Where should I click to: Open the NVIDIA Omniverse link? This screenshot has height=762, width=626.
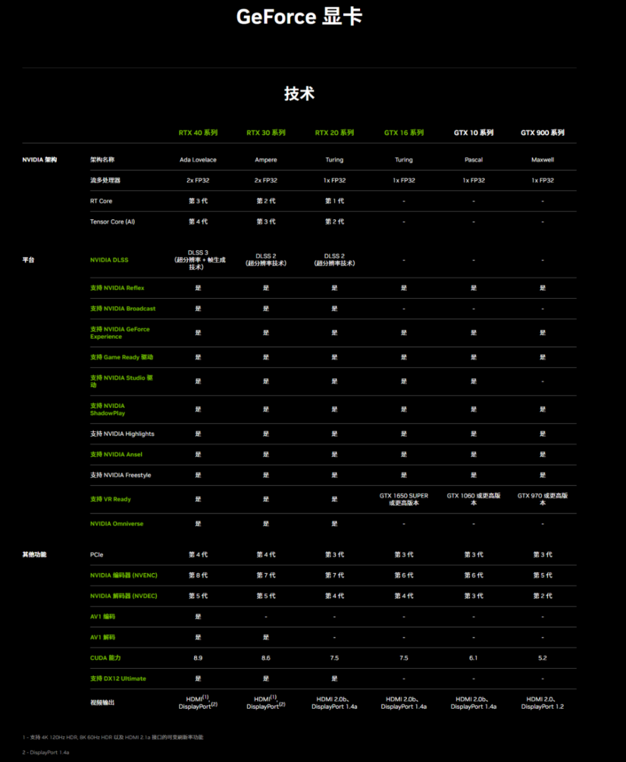(116, 524)
